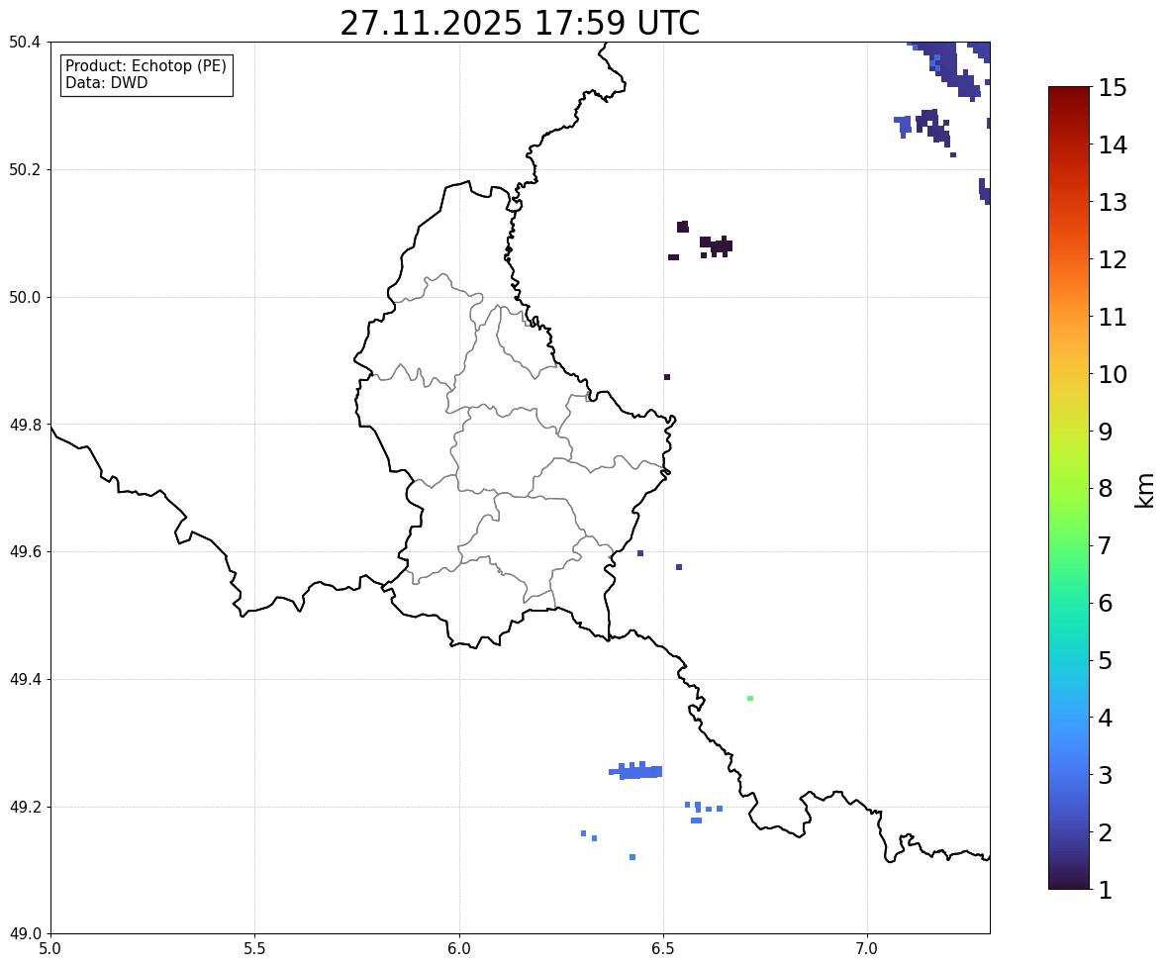Click the latitude tick label '49.0'
This screenshot has width=1166, height=966.
pyautogui.click(x=25, y=934)
